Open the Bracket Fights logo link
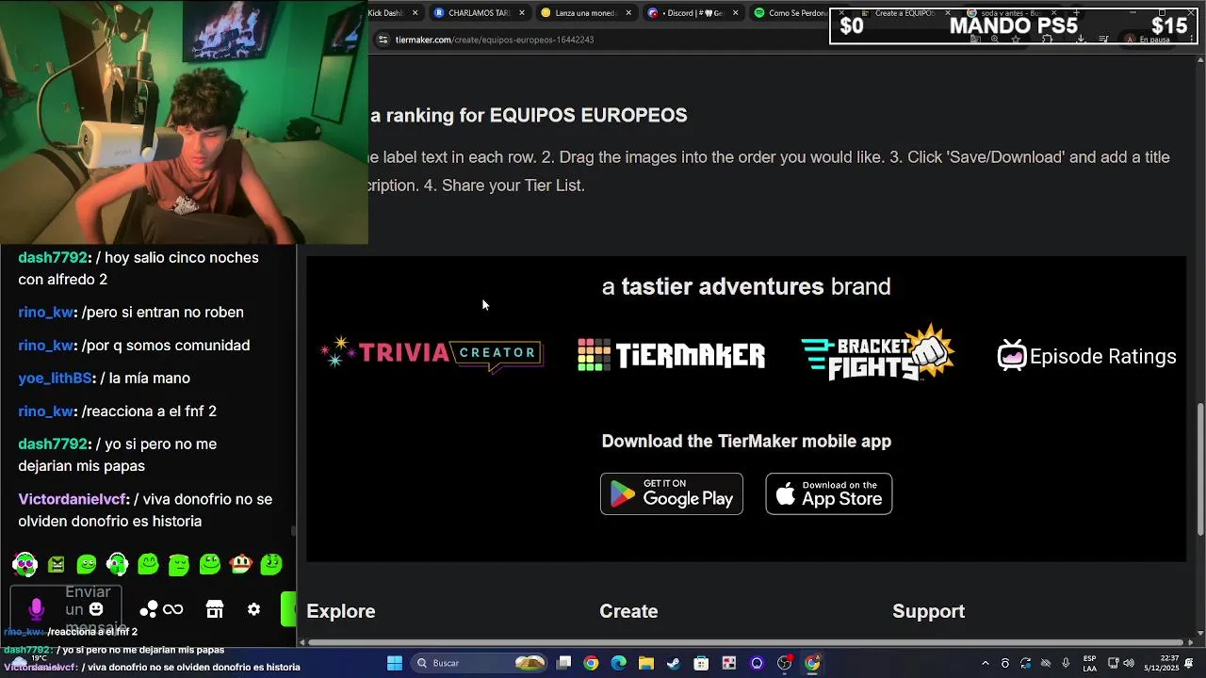 (x=878, y=352)
